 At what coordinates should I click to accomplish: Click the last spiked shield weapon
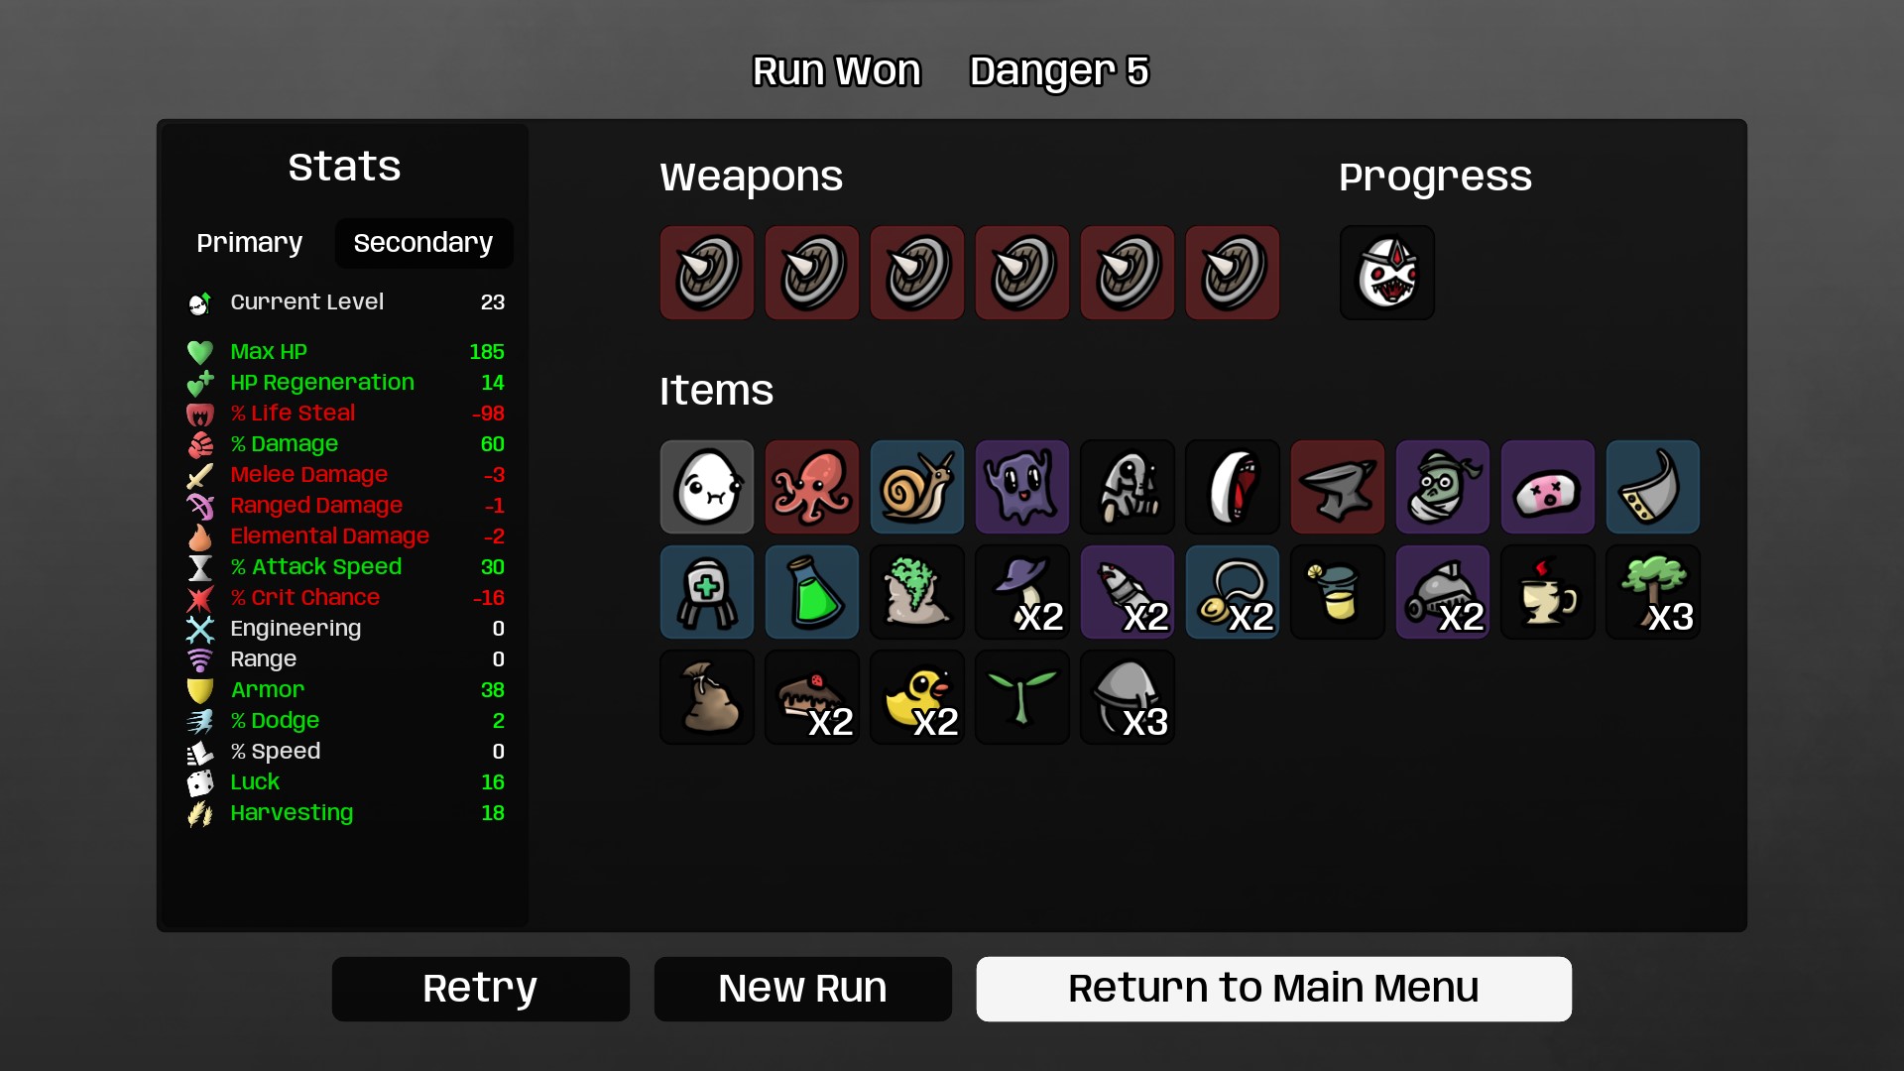[x=1233, y=273]
